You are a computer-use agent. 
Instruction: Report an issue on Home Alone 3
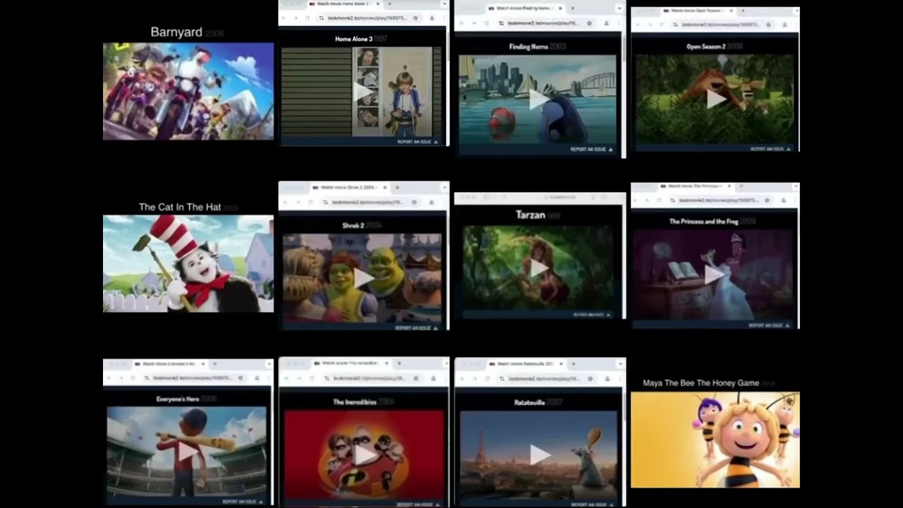click(417, 142)
